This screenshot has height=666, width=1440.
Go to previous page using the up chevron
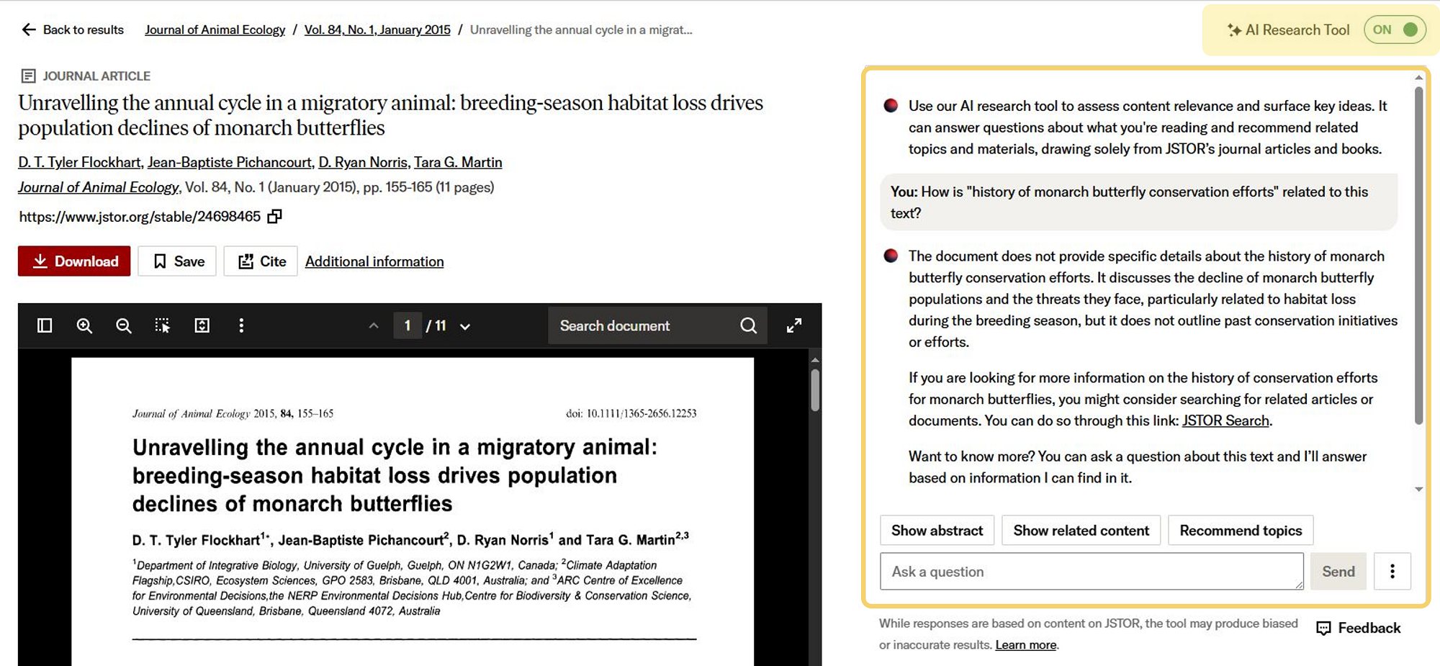coord(374,325)
